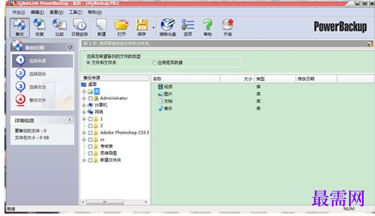Select the 计算机 computer icon in tree
Image resolution: width=375 pixels, height=216 pixels.
90,105
